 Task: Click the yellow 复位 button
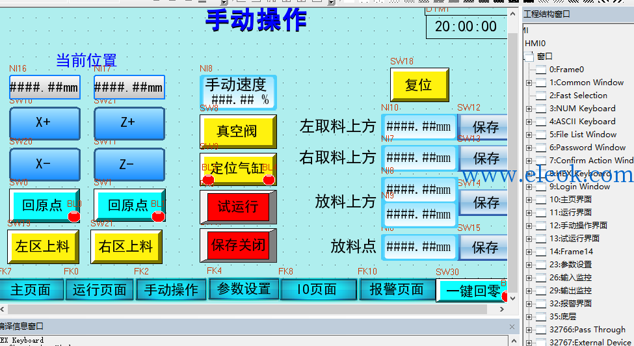pos(419,85)
